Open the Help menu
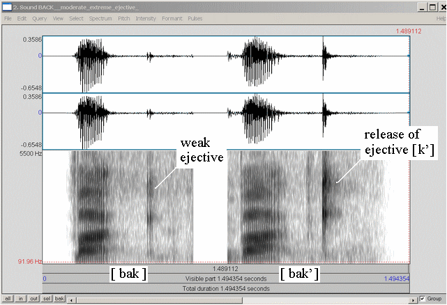This screenshot has height=305, width=447. coord(439,18)
